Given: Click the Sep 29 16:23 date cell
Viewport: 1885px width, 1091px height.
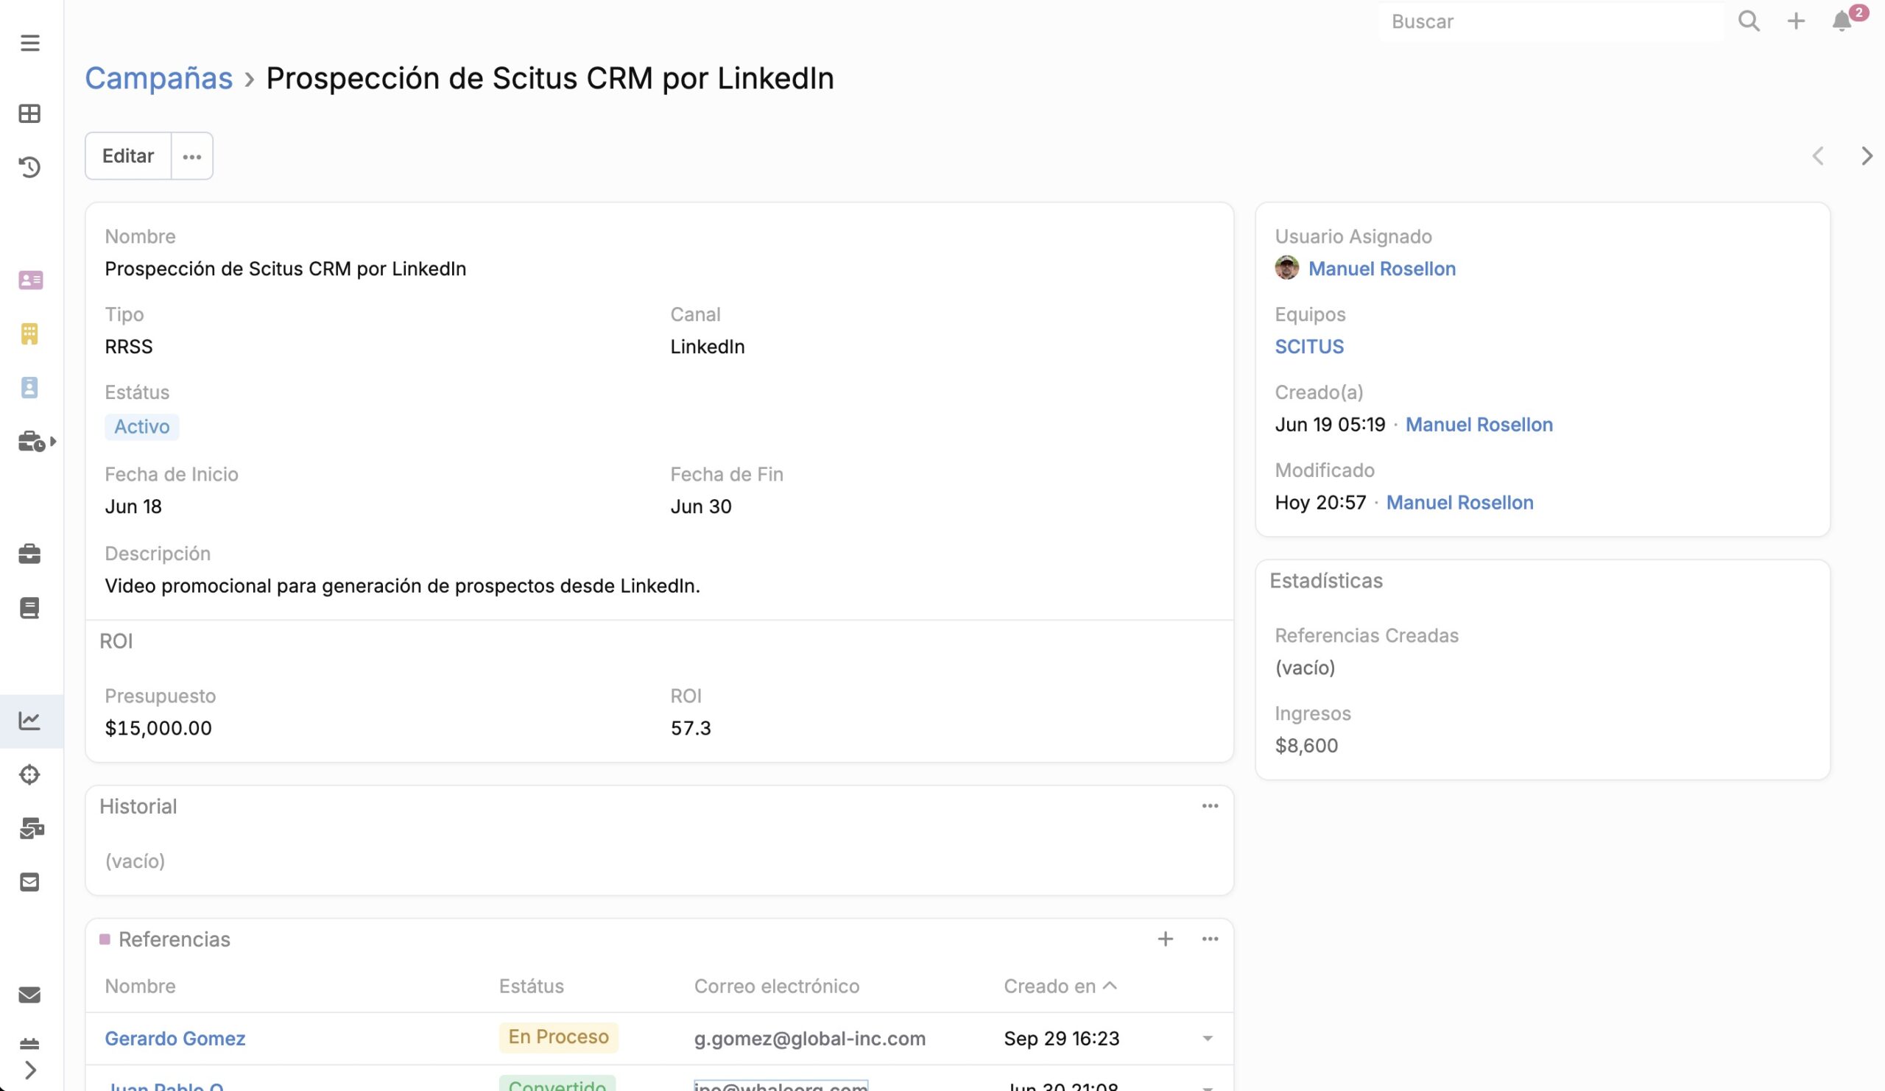Looking at the screenshot, I should click(1062, 1039).
